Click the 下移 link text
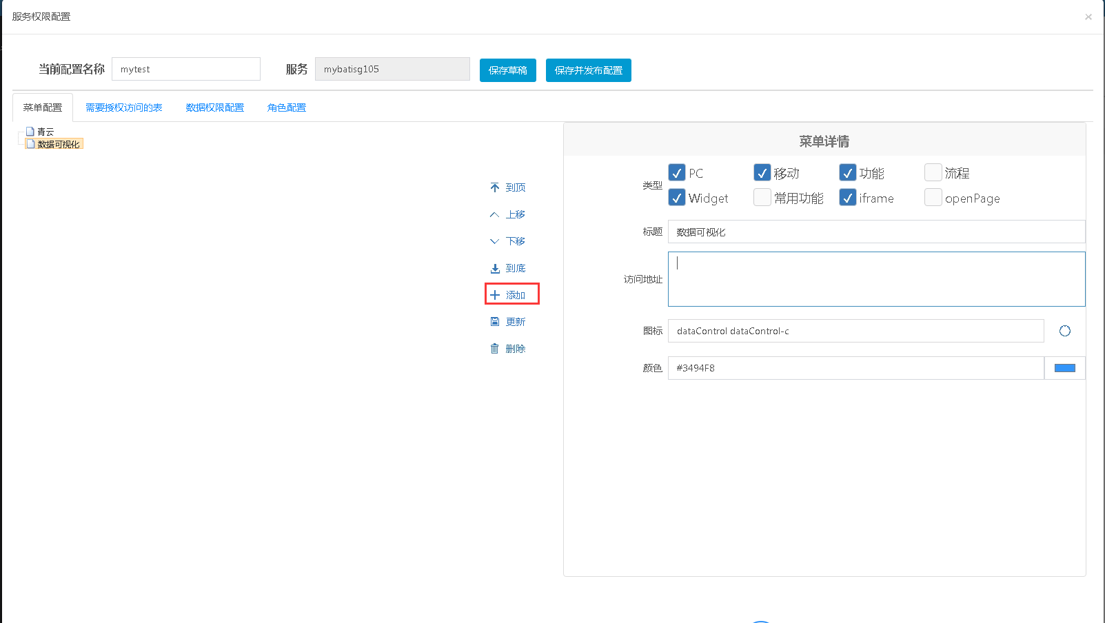Viewport: 1105px width, 623px height. [516, 241]
